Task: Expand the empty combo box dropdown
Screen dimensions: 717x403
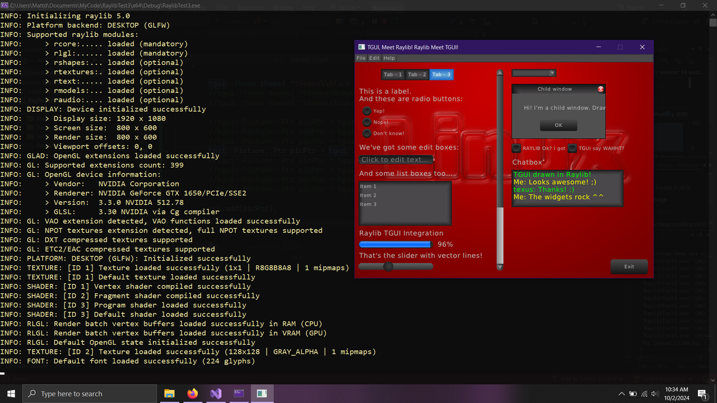Action: (552, 73)
